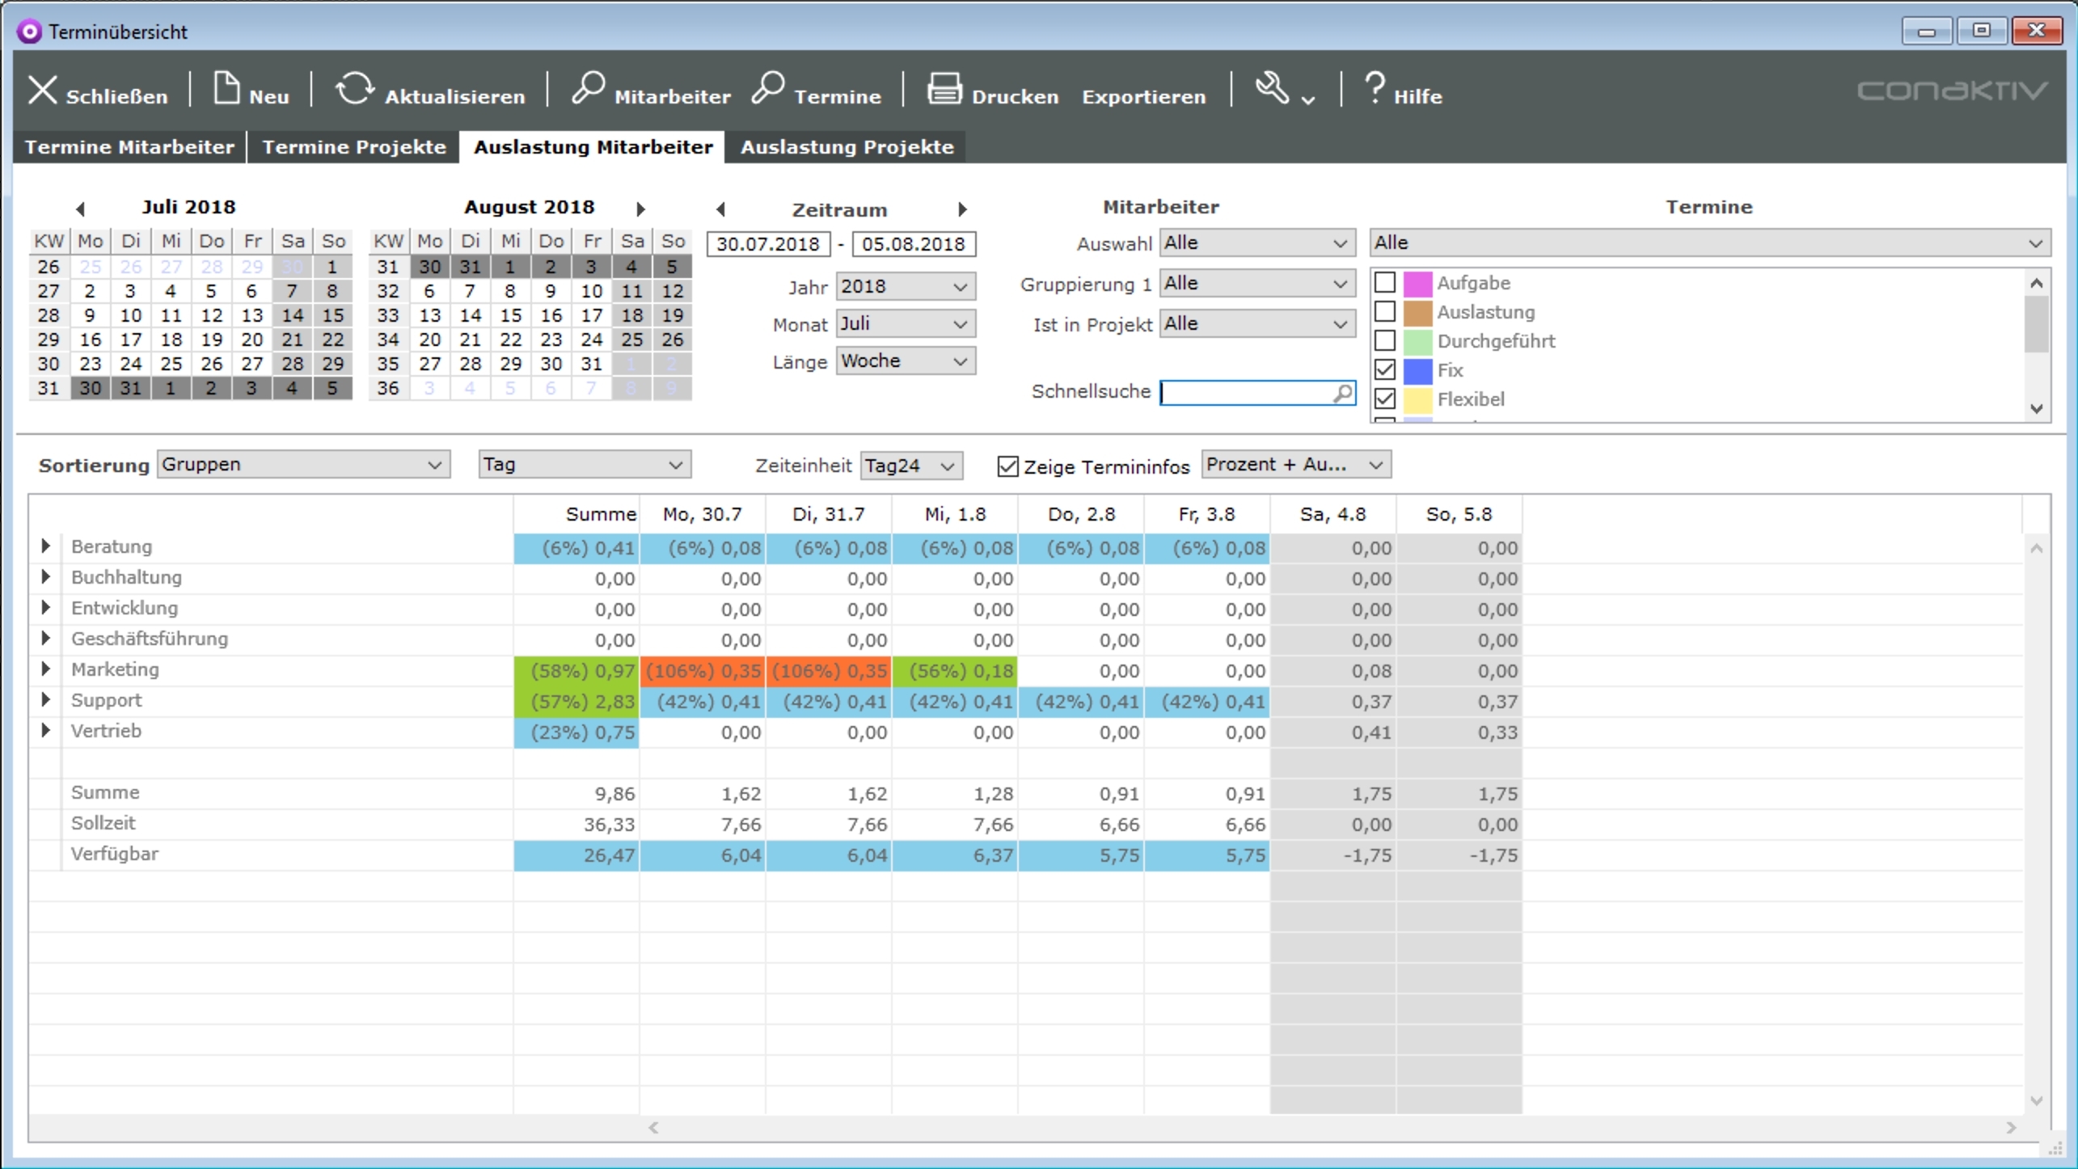Image resolution: width=2078 pixels, height=1169 pixels.
Task: Click the Exportieren button
Action: [1143, 96]
